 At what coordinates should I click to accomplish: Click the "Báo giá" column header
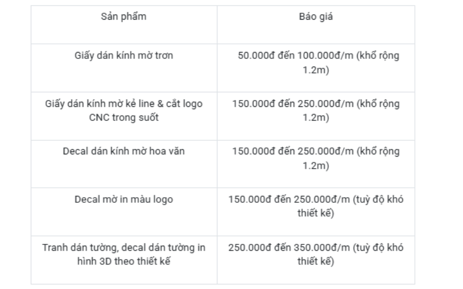coord(315,16)
